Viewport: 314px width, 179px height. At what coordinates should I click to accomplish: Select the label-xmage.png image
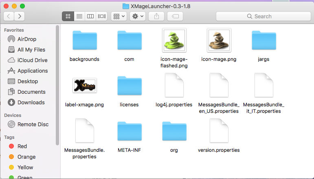click(x=84, y=86)
